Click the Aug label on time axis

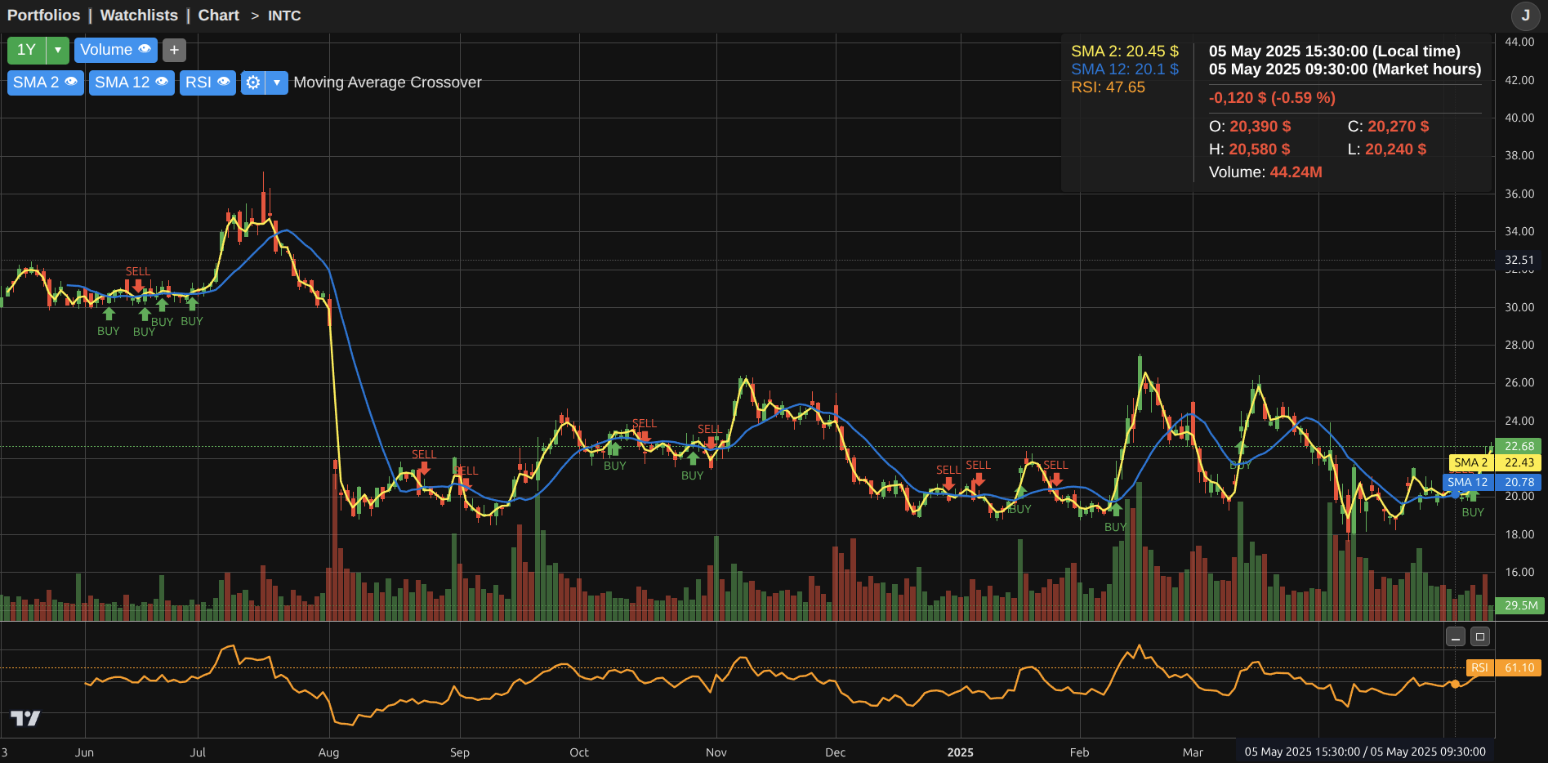(328, 752)
